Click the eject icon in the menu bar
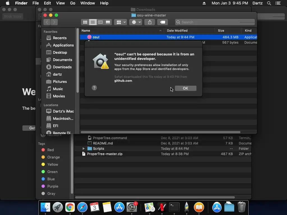The width and height of the screenshot is (287, 215). [204, 3]
